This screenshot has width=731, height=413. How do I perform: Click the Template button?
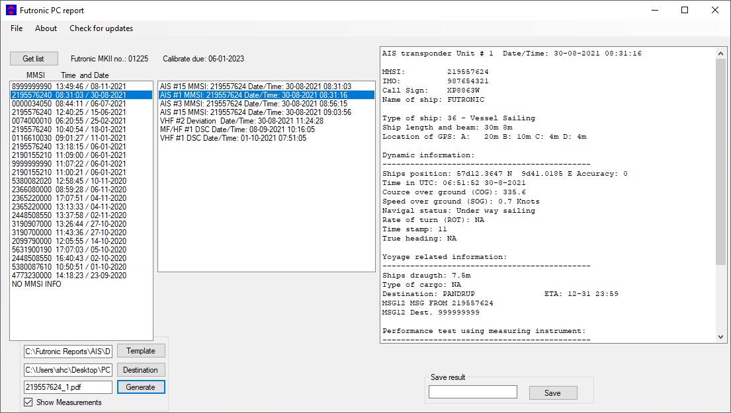(141, 351)
